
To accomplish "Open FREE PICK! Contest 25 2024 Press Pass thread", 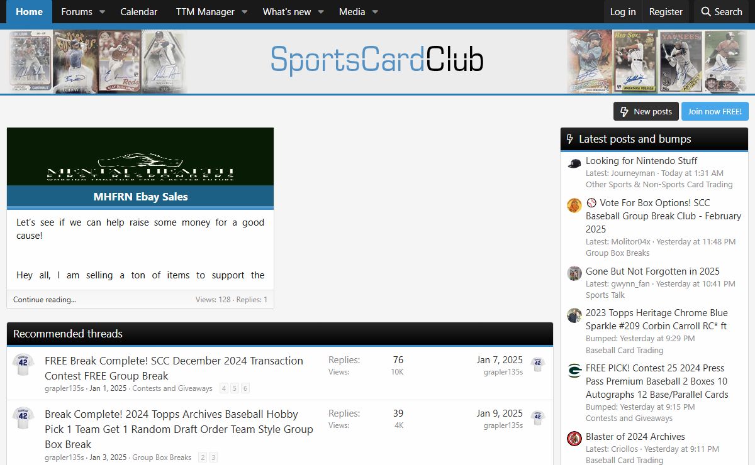I will point(657,381).
